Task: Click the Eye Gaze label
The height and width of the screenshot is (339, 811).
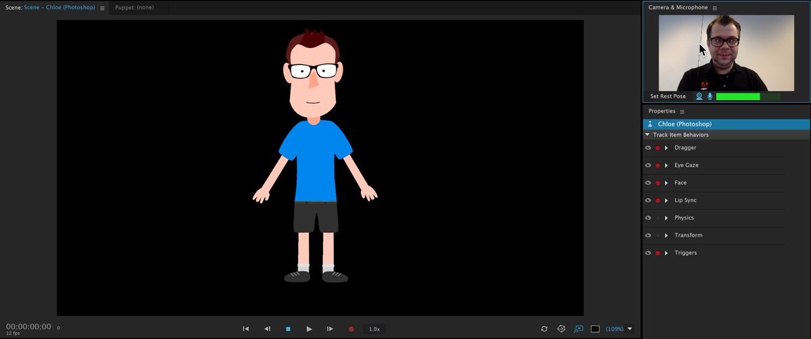Action: point(687,165)
